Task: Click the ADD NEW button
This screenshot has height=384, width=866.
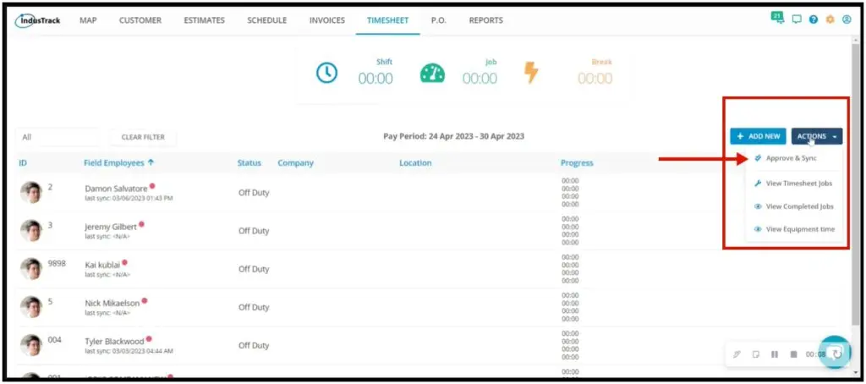Action: [759, 136]
